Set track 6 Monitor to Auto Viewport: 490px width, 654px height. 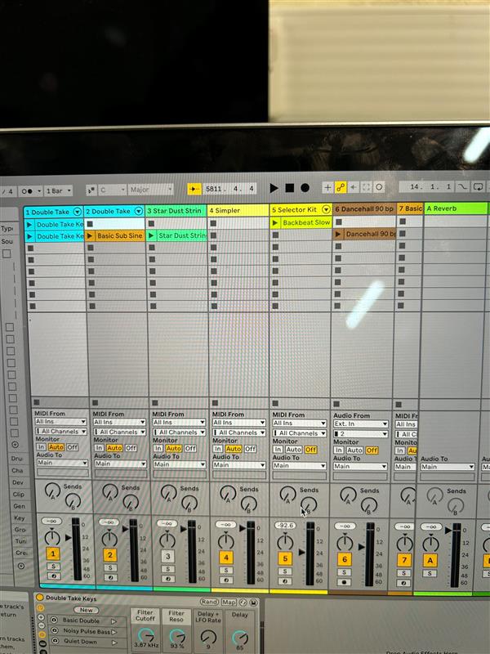tap(354, 450)
